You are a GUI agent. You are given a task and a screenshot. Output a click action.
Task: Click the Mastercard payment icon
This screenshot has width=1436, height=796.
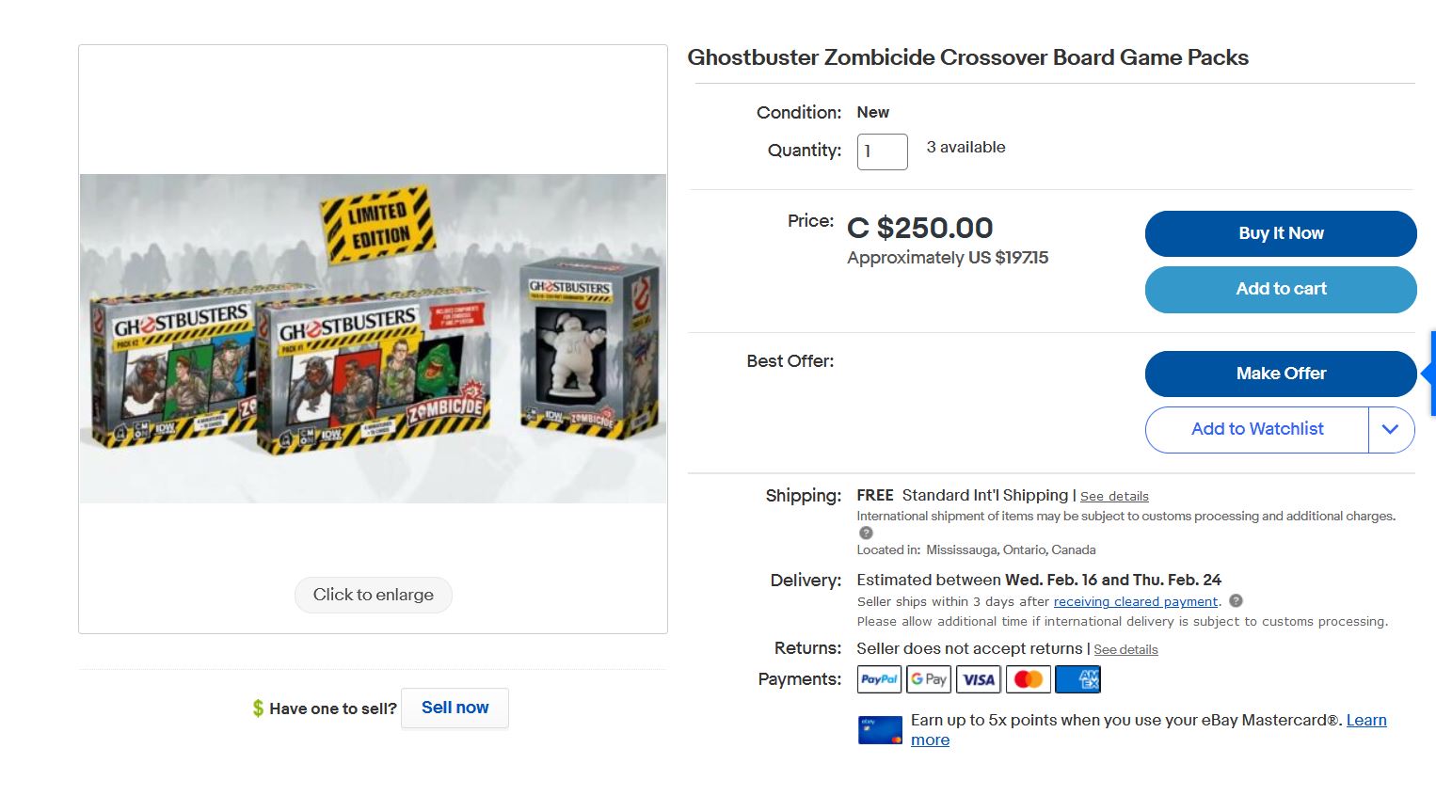[1028, 679]
